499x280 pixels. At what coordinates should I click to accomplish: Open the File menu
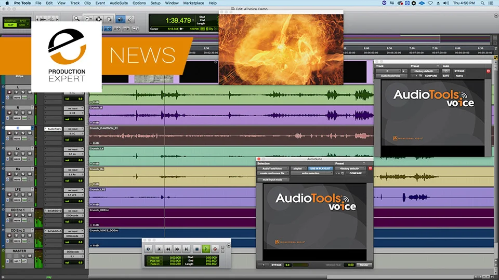[38, 3]
